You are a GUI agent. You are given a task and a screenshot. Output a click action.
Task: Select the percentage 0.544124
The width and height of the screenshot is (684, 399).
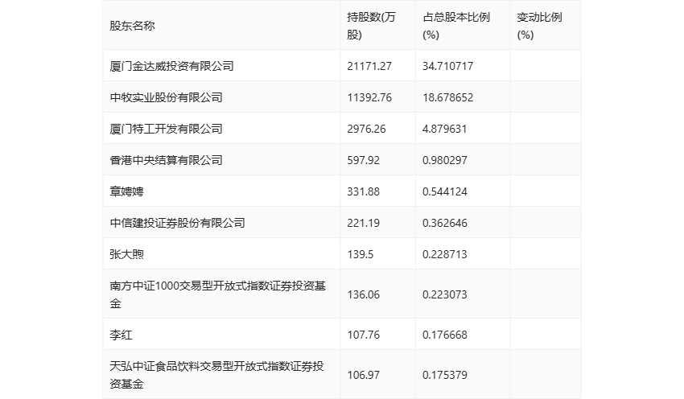point(445,191)
